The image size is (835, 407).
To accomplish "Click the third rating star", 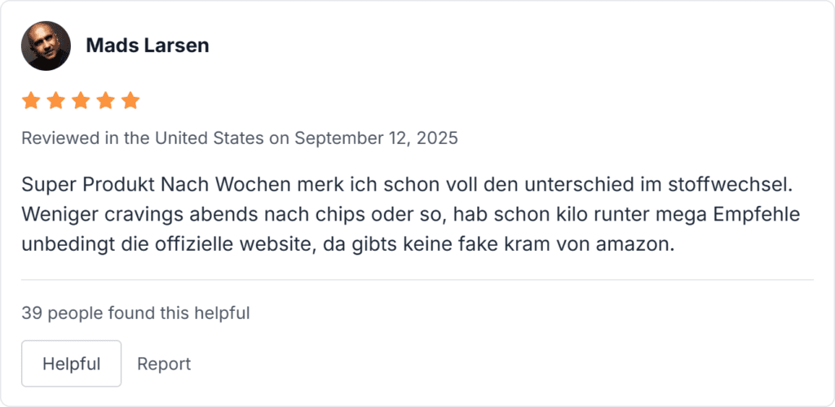I will (81, 101).
